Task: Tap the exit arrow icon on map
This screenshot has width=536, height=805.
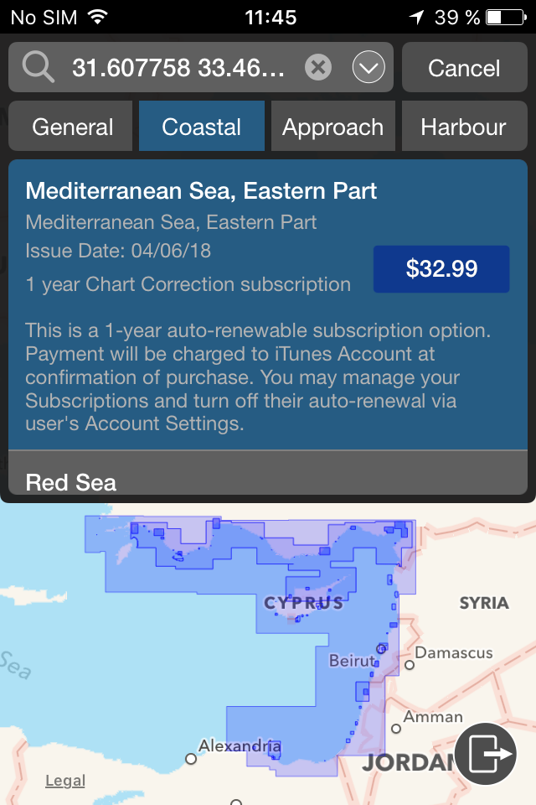Action: [x=485, y=754]
